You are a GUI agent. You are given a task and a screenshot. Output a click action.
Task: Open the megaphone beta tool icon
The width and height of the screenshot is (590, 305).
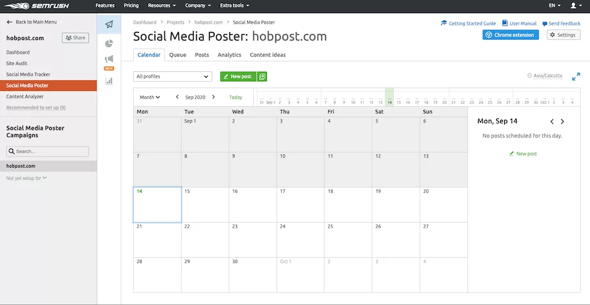tap(109, 60)
